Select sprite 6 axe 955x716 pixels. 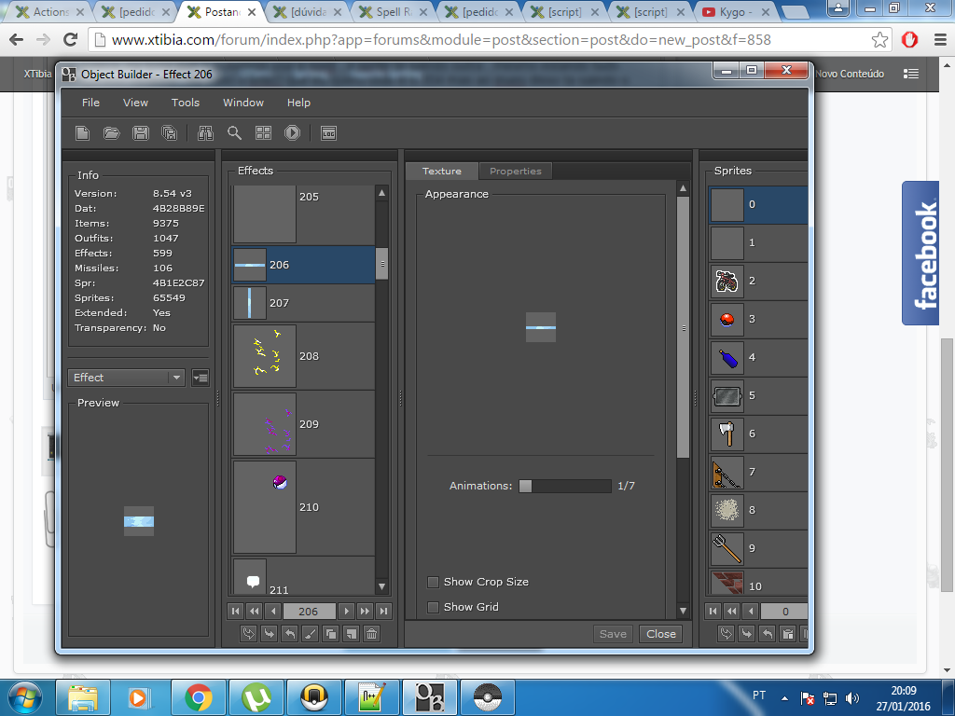coord(758,434)
